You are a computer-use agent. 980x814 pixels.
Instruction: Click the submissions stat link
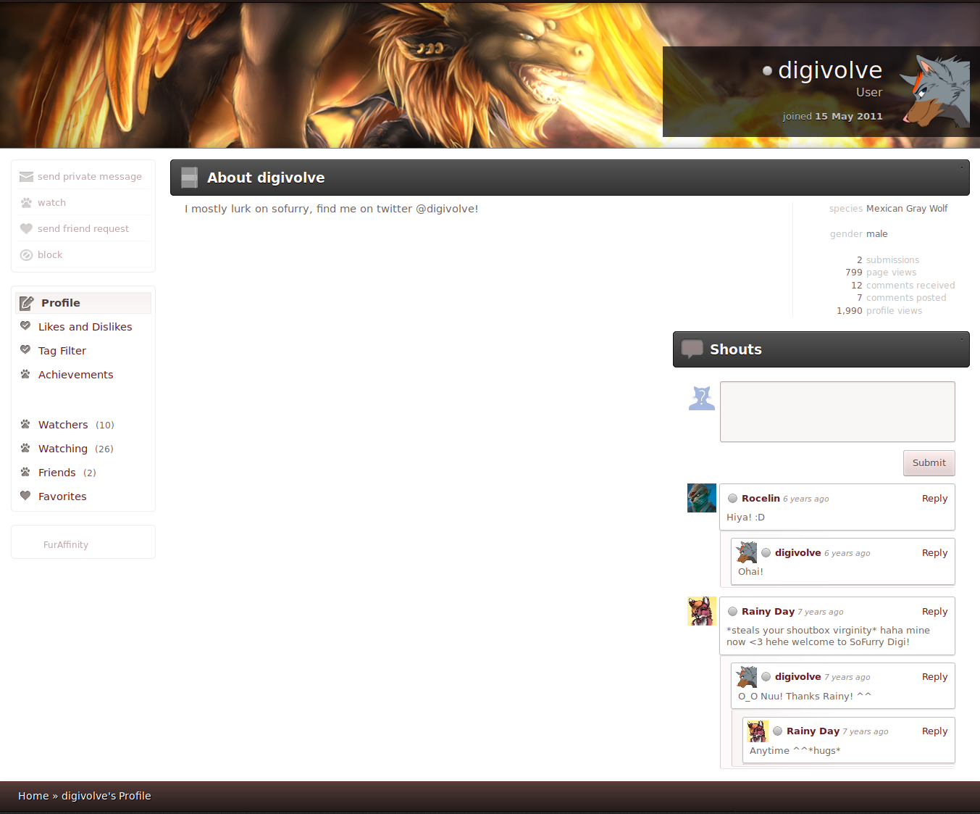point(892,260)
